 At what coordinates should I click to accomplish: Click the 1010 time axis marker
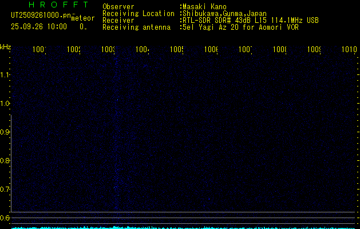coord(349,50)
